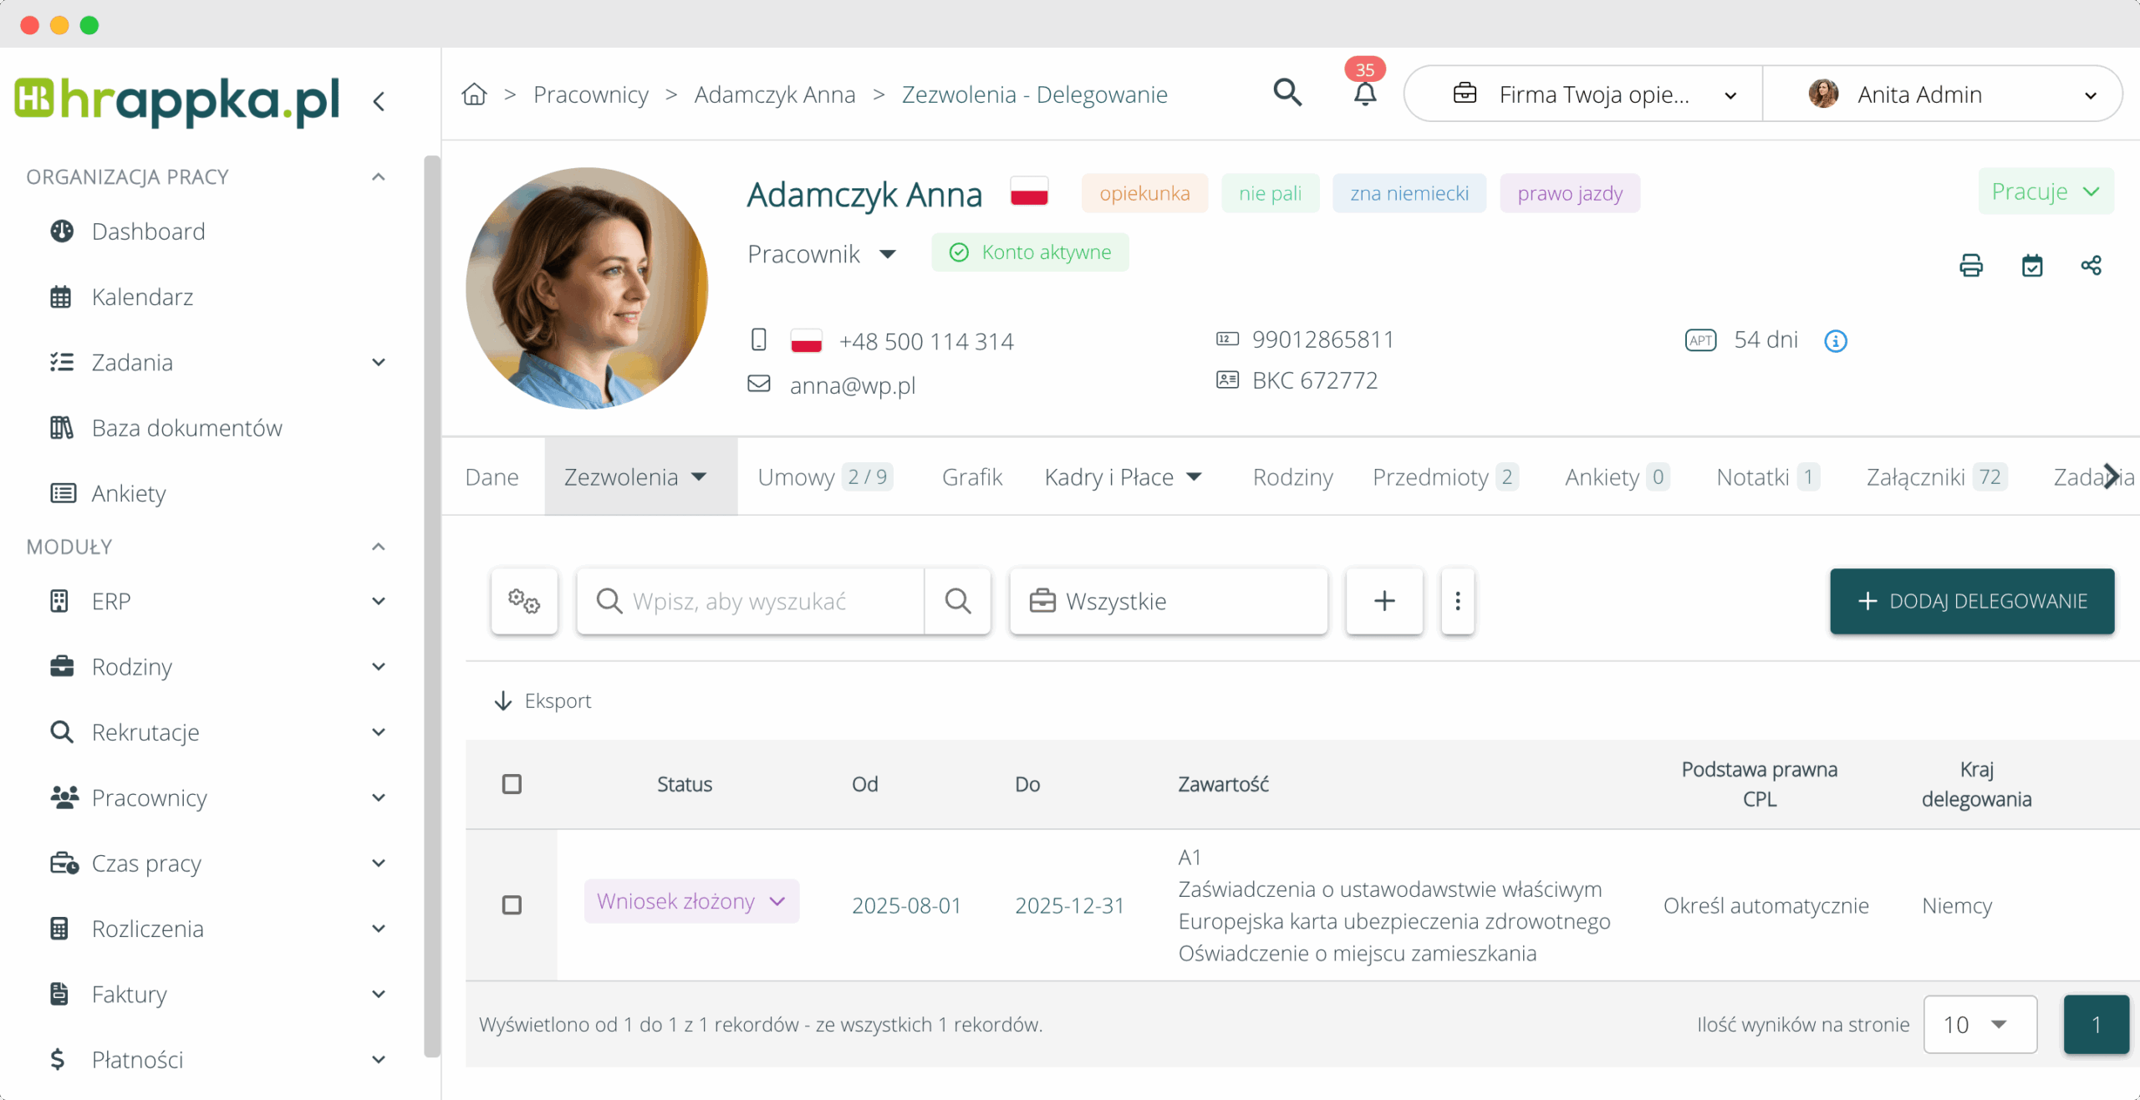2140x1100 pixels.
Task: Click the share icon in the profile header
Action: pyautogui.click(x=2091, y=266)
